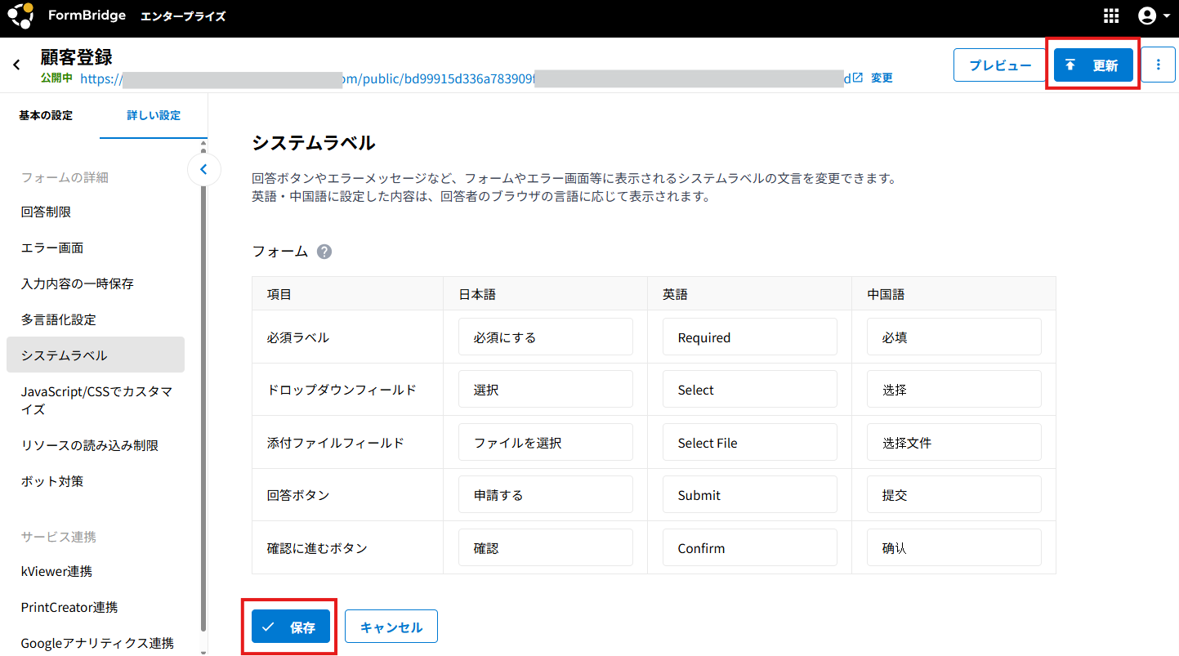Cancel edits with キャンセル button
1179x656 pixels.
coord(391,627)
